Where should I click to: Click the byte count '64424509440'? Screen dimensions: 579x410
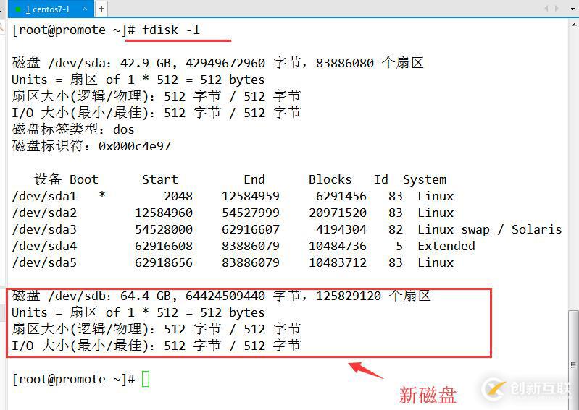point(225,296)
